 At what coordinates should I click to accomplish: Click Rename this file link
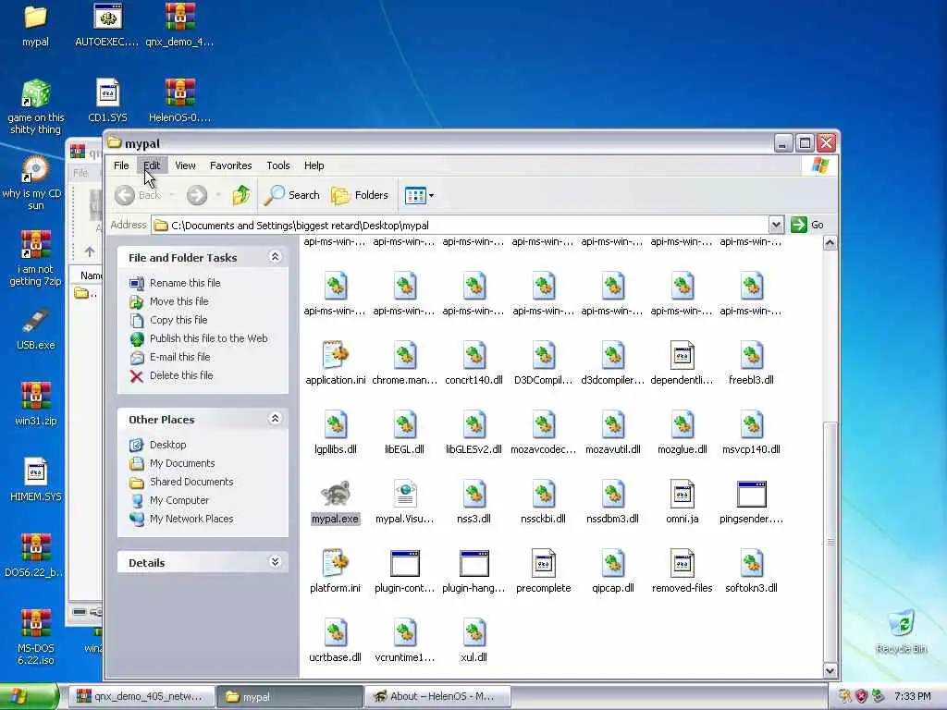[185, 283]
